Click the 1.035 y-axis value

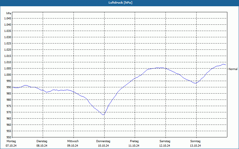(8, 31)
